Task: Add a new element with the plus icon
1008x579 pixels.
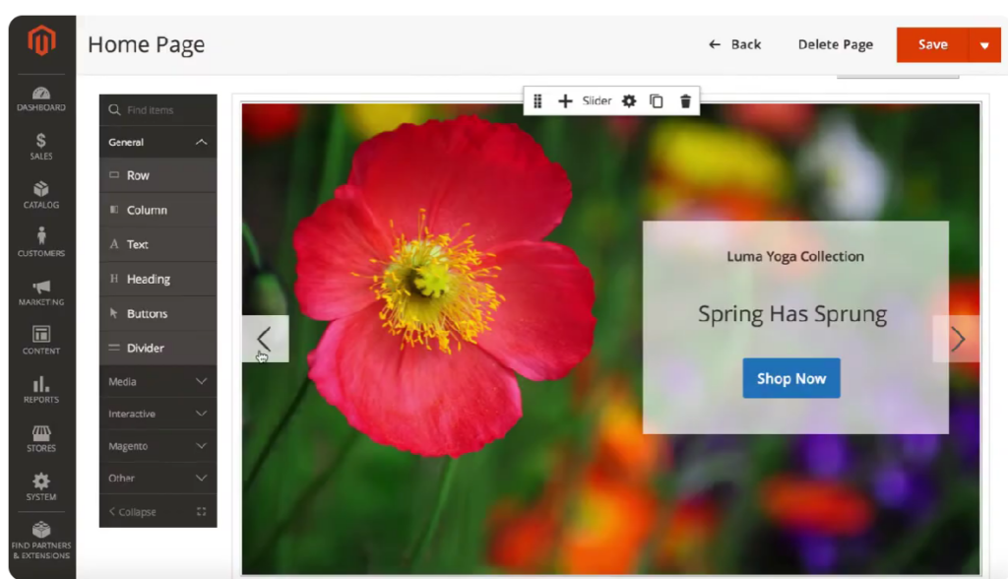Action: [565, 99]
